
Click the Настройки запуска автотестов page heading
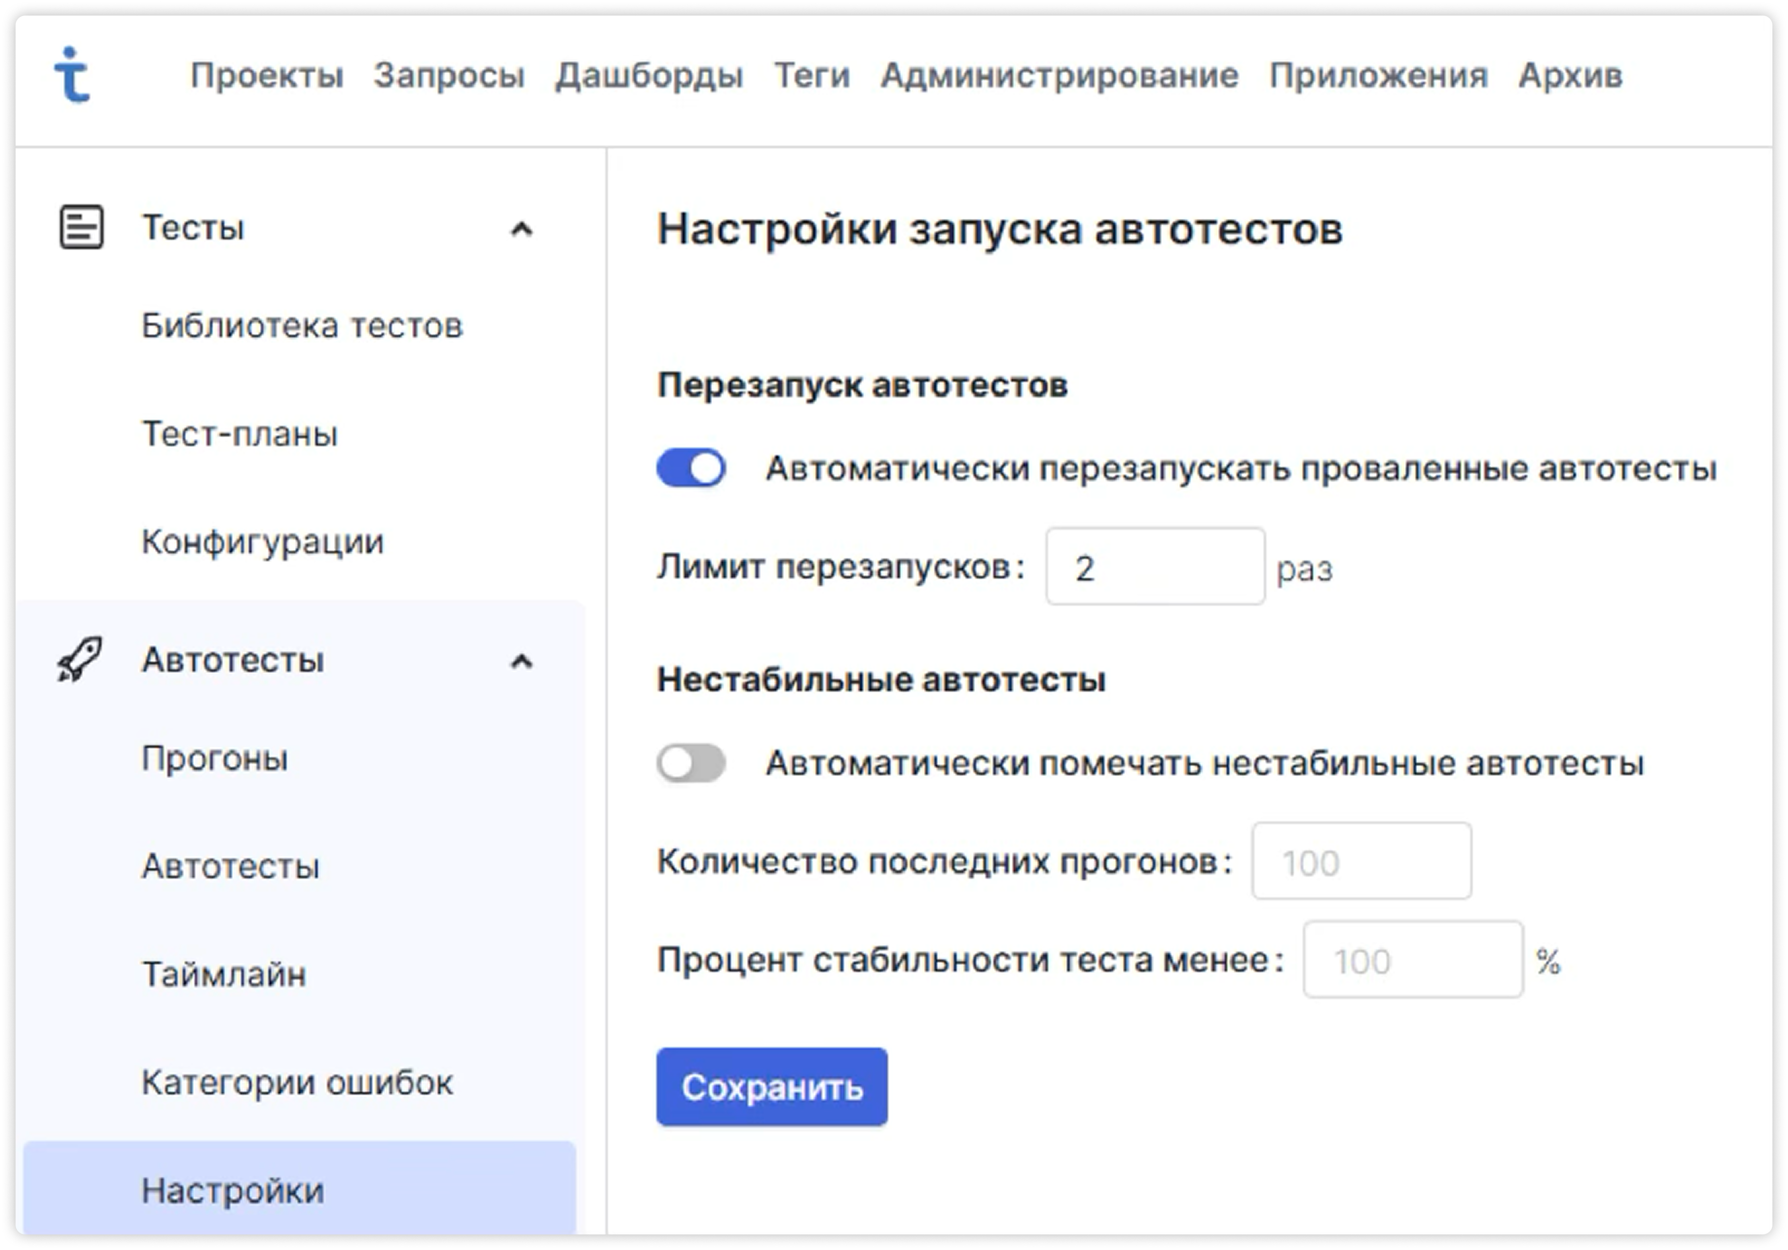[x=1000, y=229]
